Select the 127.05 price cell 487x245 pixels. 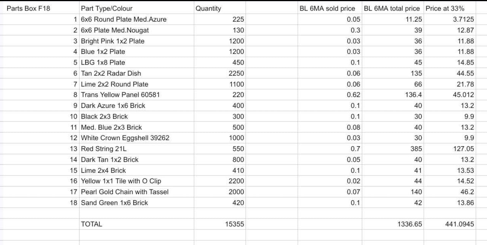click(x=450, y=149)
